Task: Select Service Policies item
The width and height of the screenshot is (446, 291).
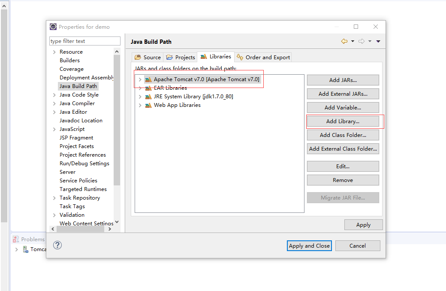Action: click(78, 181)
